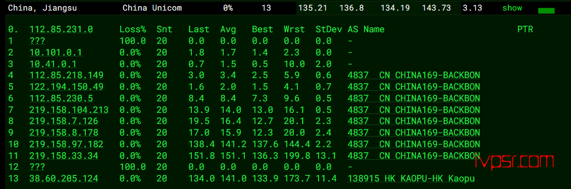Click summary value 136.8
Screen dimensions: 571x189
[x=351, y=8]
